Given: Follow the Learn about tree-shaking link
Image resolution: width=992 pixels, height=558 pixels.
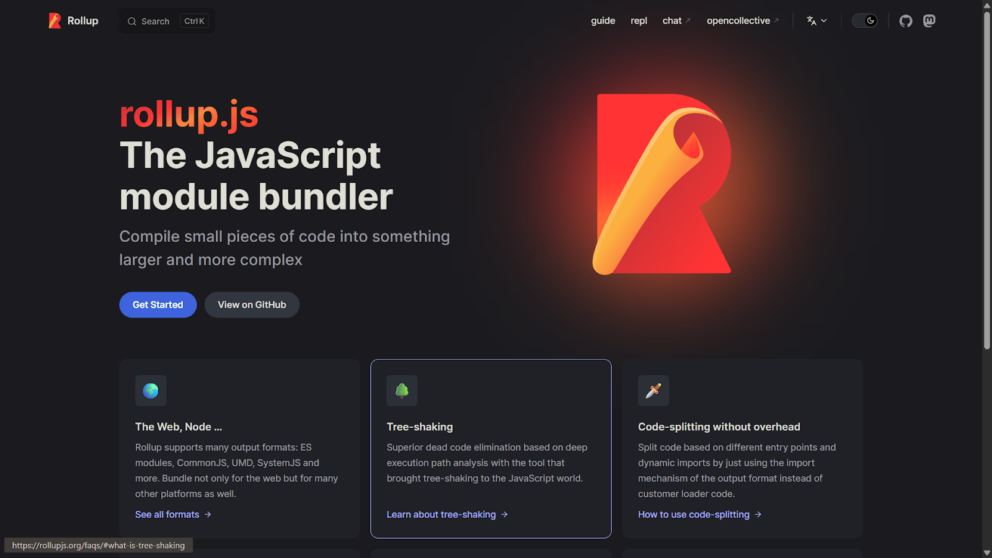Looking at the screenshot, I should (x=447, y=515).
